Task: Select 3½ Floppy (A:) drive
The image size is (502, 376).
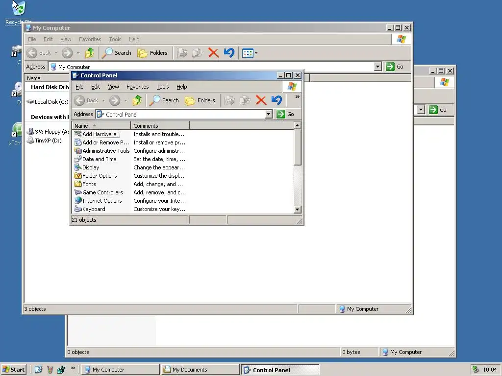Action: [x=49, y=132]
